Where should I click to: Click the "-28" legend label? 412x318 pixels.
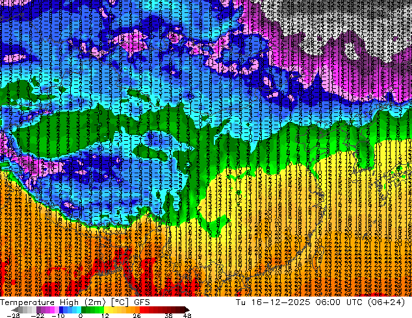click(13, 315)
